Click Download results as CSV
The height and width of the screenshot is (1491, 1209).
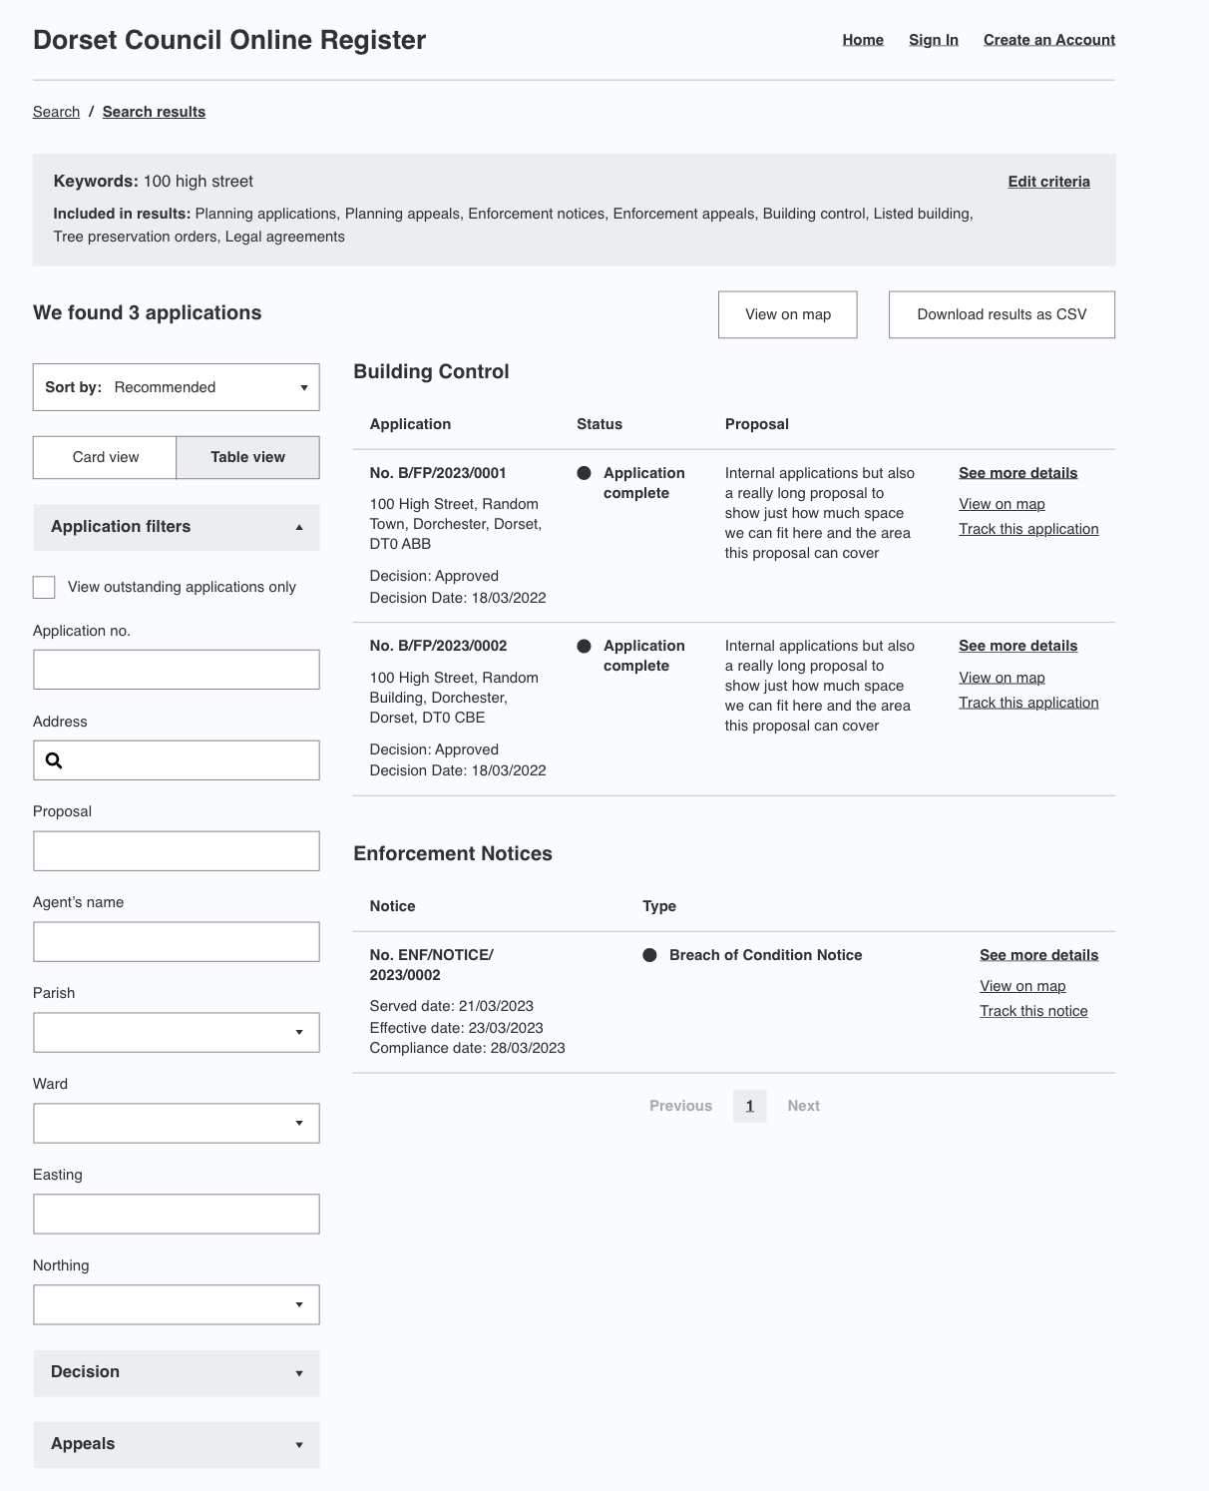[x=1002, y=314]
